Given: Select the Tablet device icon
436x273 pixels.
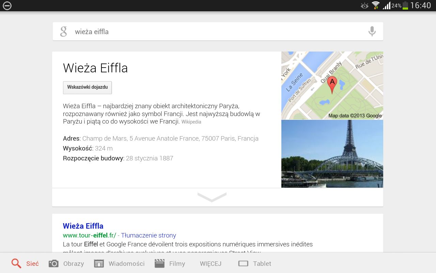Looking at the screenshot, I should (243, 263).
